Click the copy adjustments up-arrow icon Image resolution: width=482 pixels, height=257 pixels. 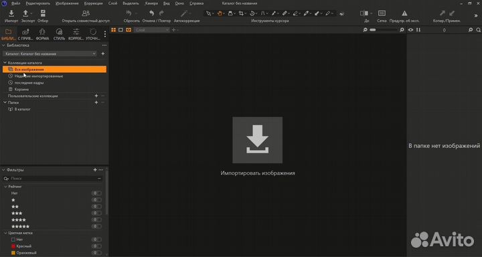[443, 13]
